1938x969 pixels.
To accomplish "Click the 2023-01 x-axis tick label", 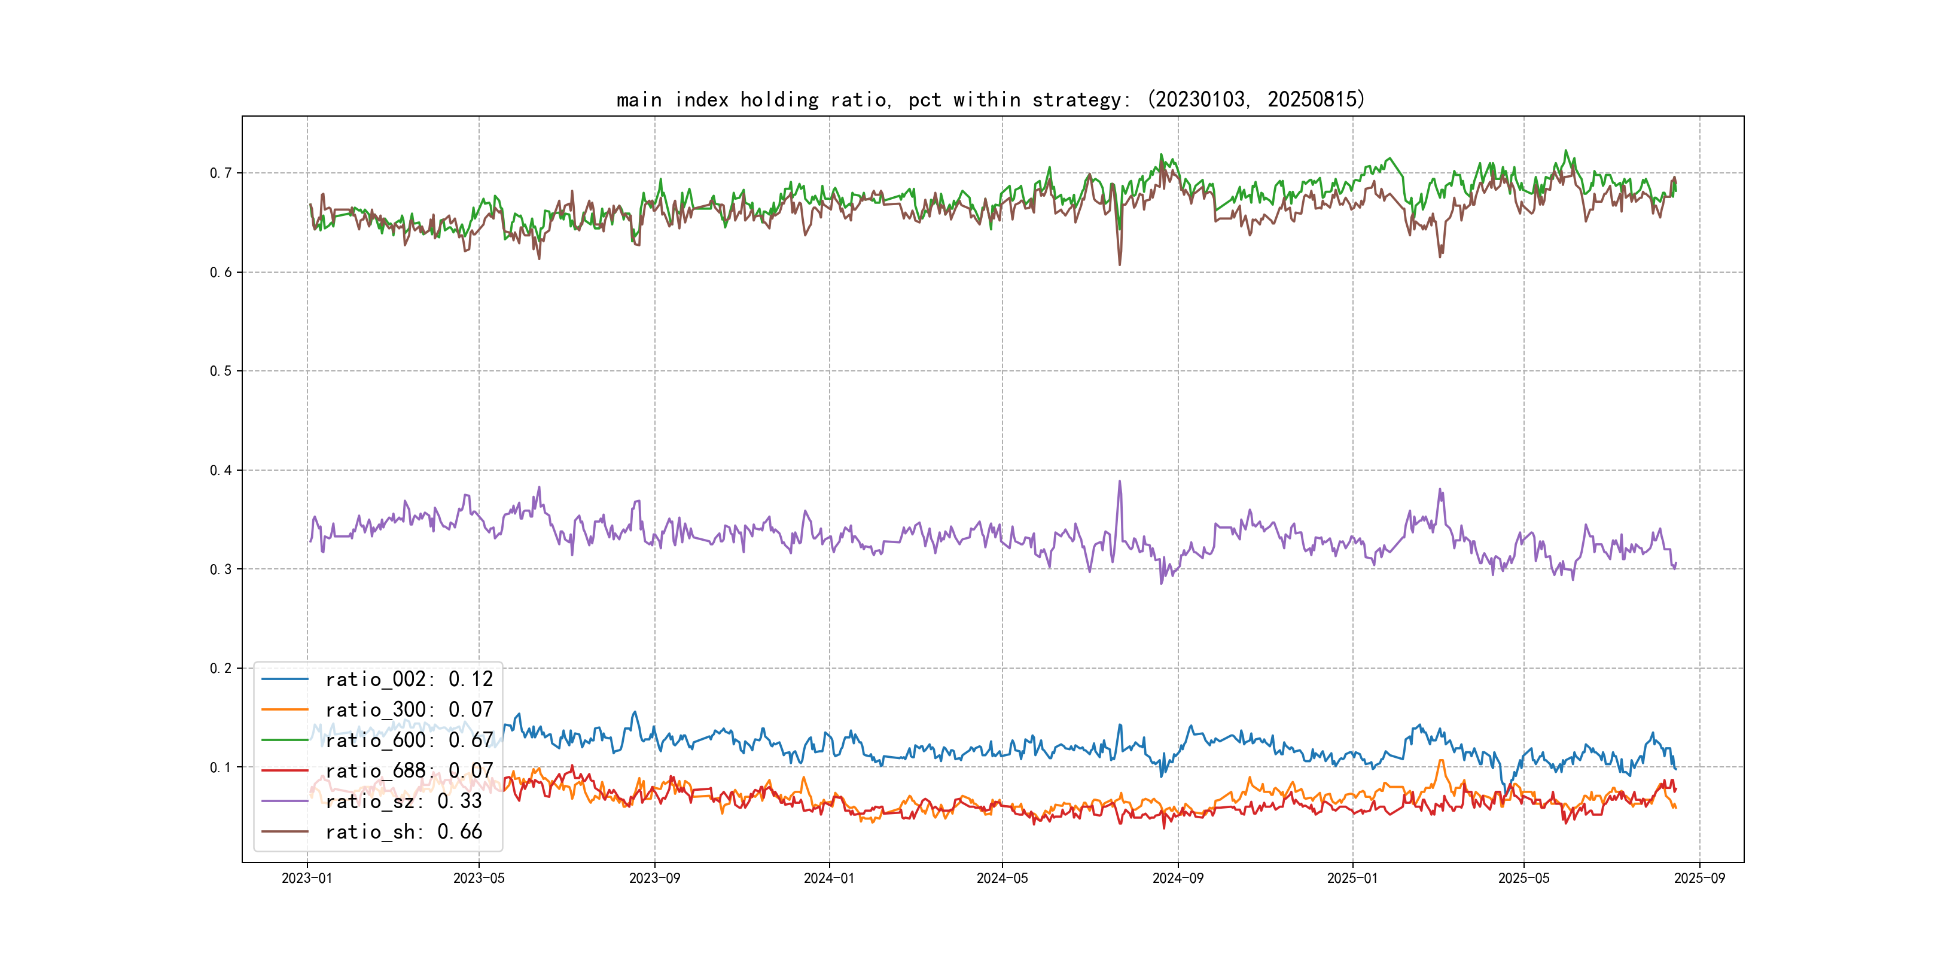I will pos(307,878).
